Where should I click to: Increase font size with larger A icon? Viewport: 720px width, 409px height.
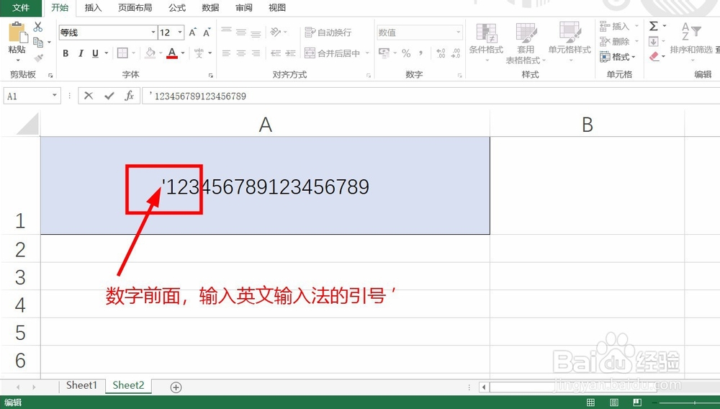pos(192,32)
